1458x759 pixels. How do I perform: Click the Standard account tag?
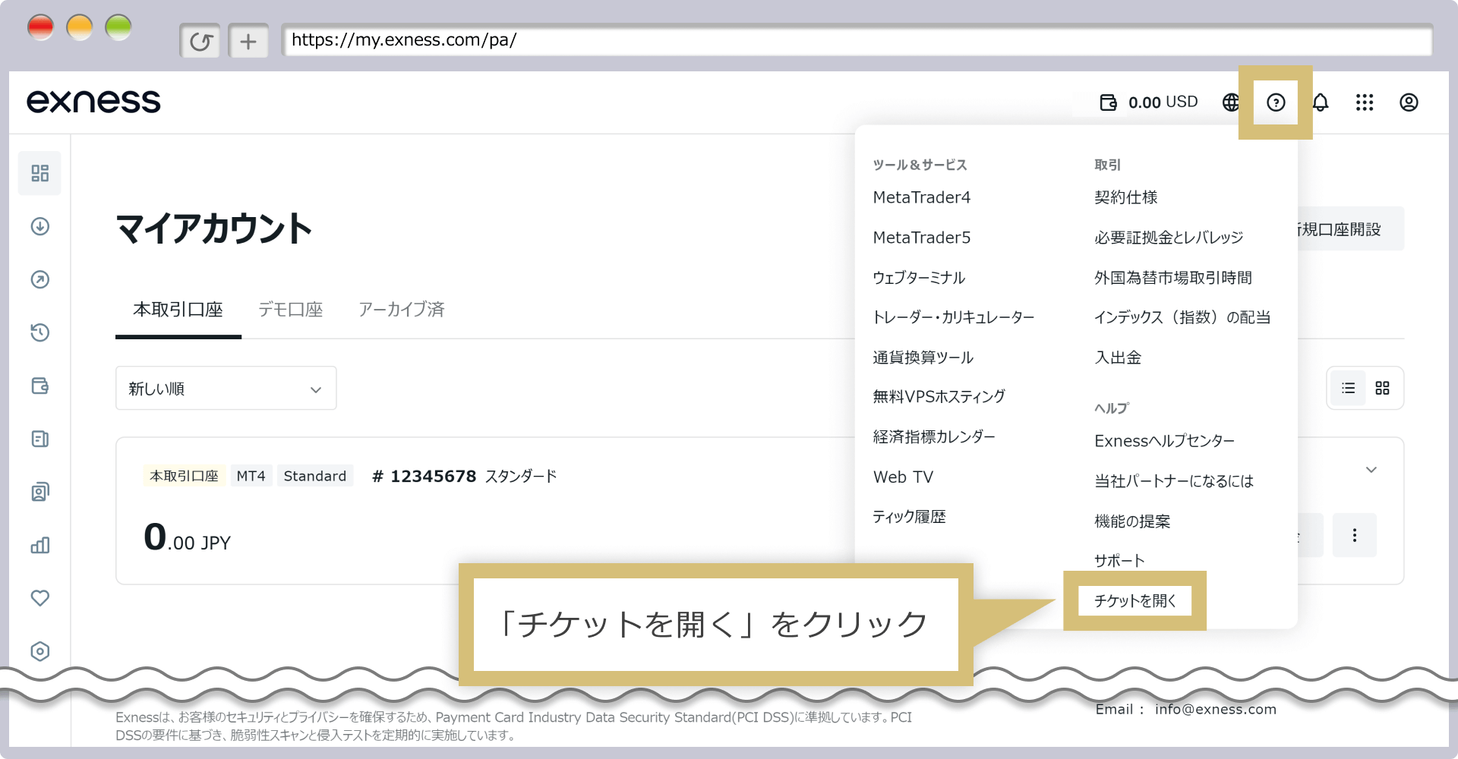[314, 476]
